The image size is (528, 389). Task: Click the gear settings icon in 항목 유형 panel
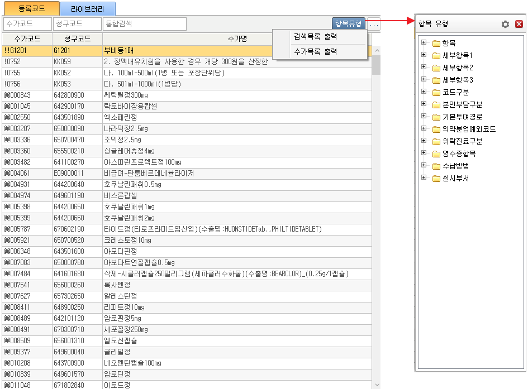505,24
